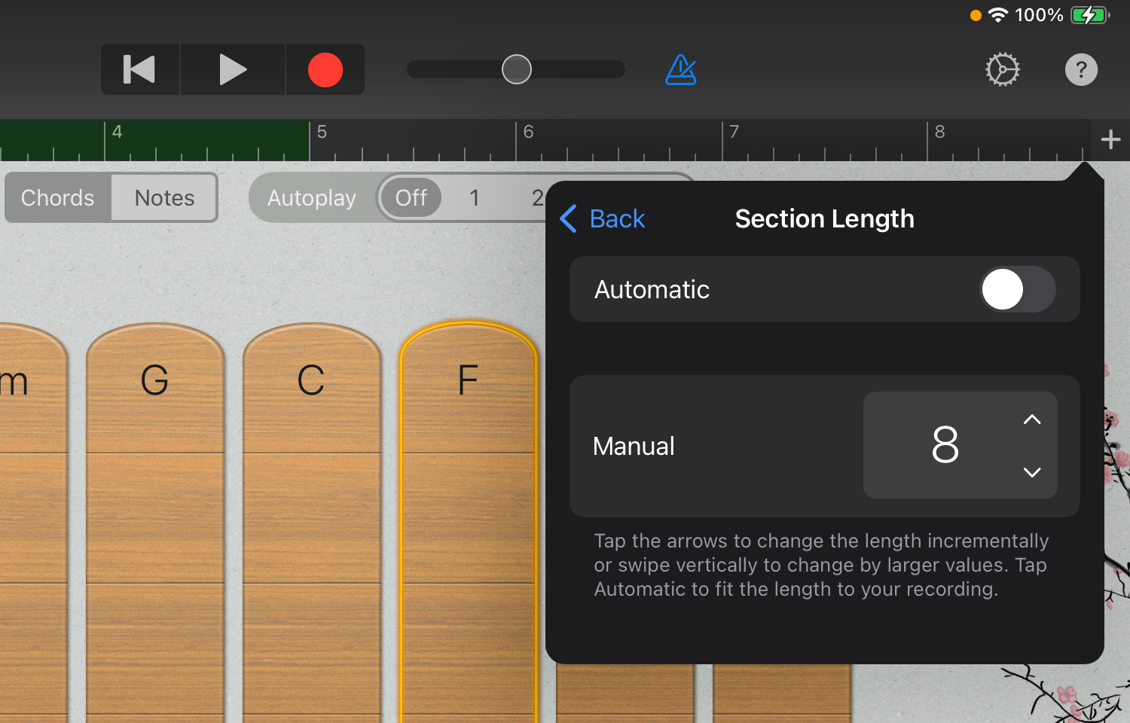1130x723 pixels.
Task: Tap the Manual label
Action: point(634,446)
